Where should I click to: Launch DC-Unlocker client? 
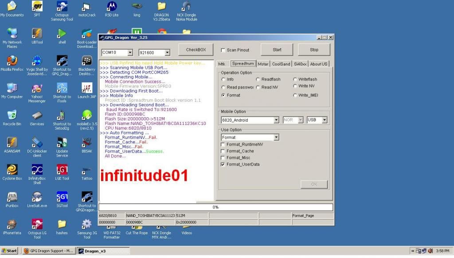point(37,147)
